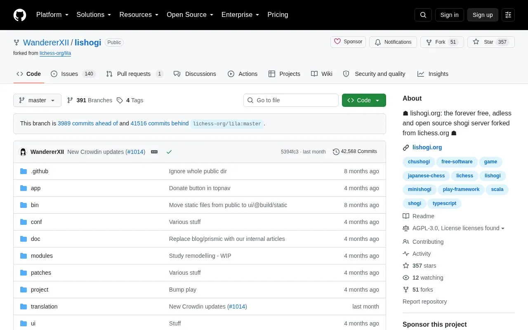Open the master branch dropdown

[x=37, y=100]
